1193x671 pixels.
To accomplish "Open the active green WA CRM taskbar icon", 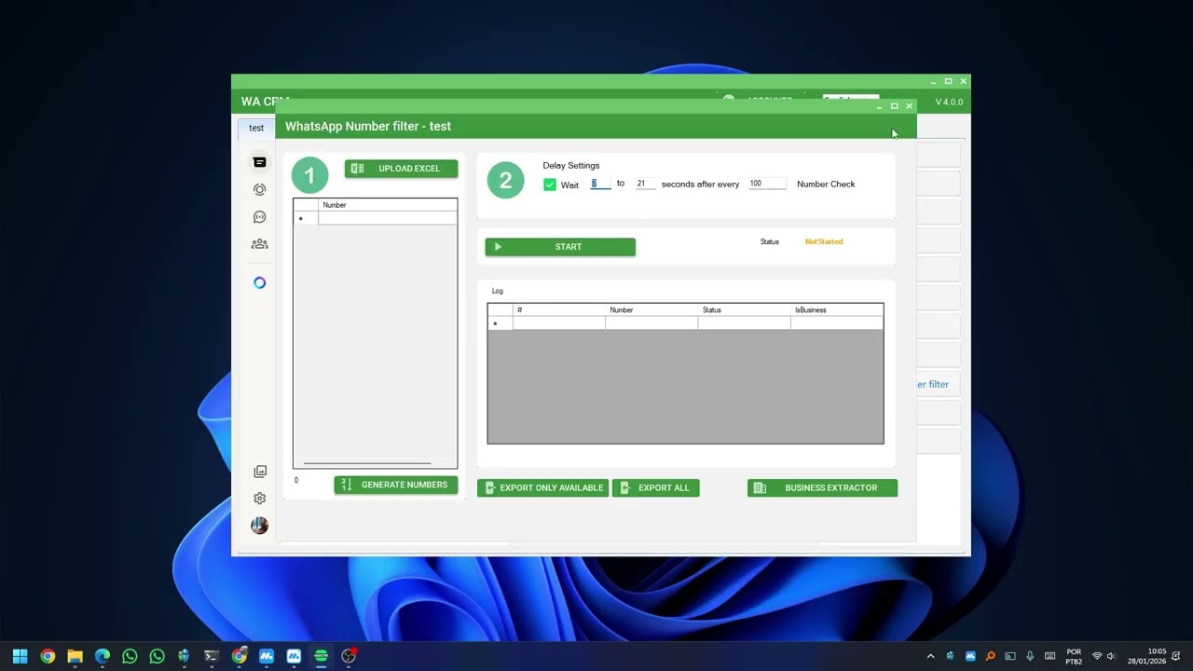I will (321, 656).
